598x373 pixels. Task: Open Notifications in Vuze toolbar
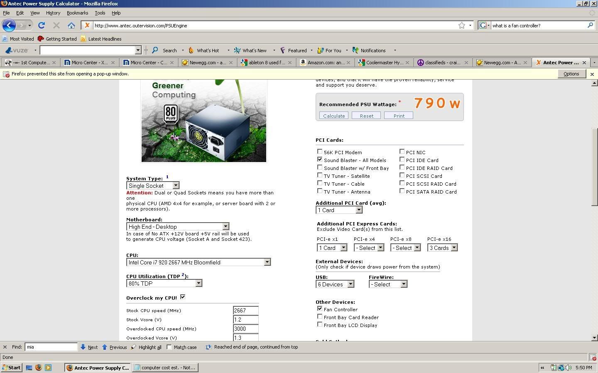click(369, 50)
